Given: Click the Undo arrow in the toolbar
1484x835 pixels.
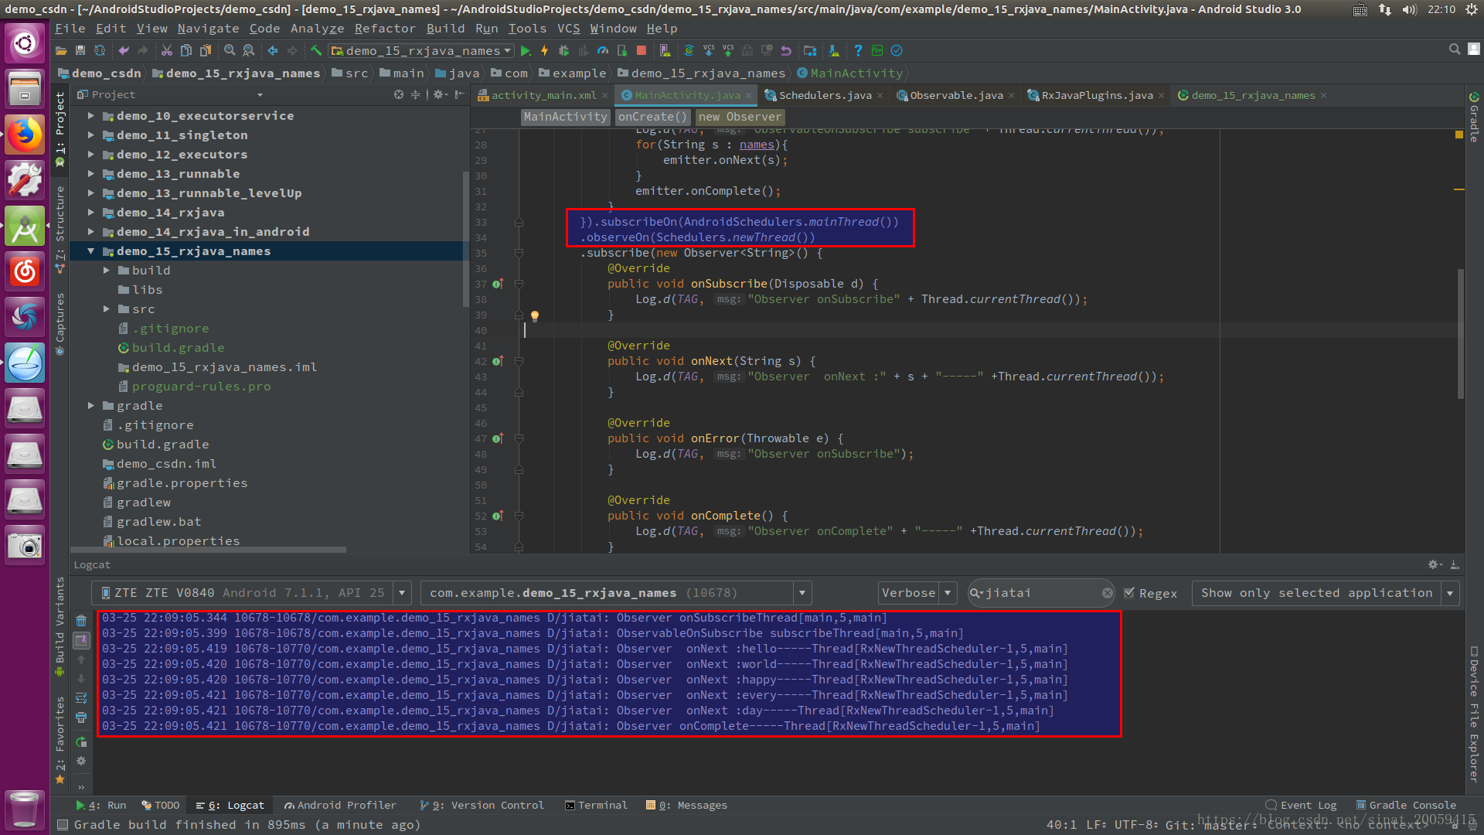Looking at the screenshot, I should tap(124, 51).
